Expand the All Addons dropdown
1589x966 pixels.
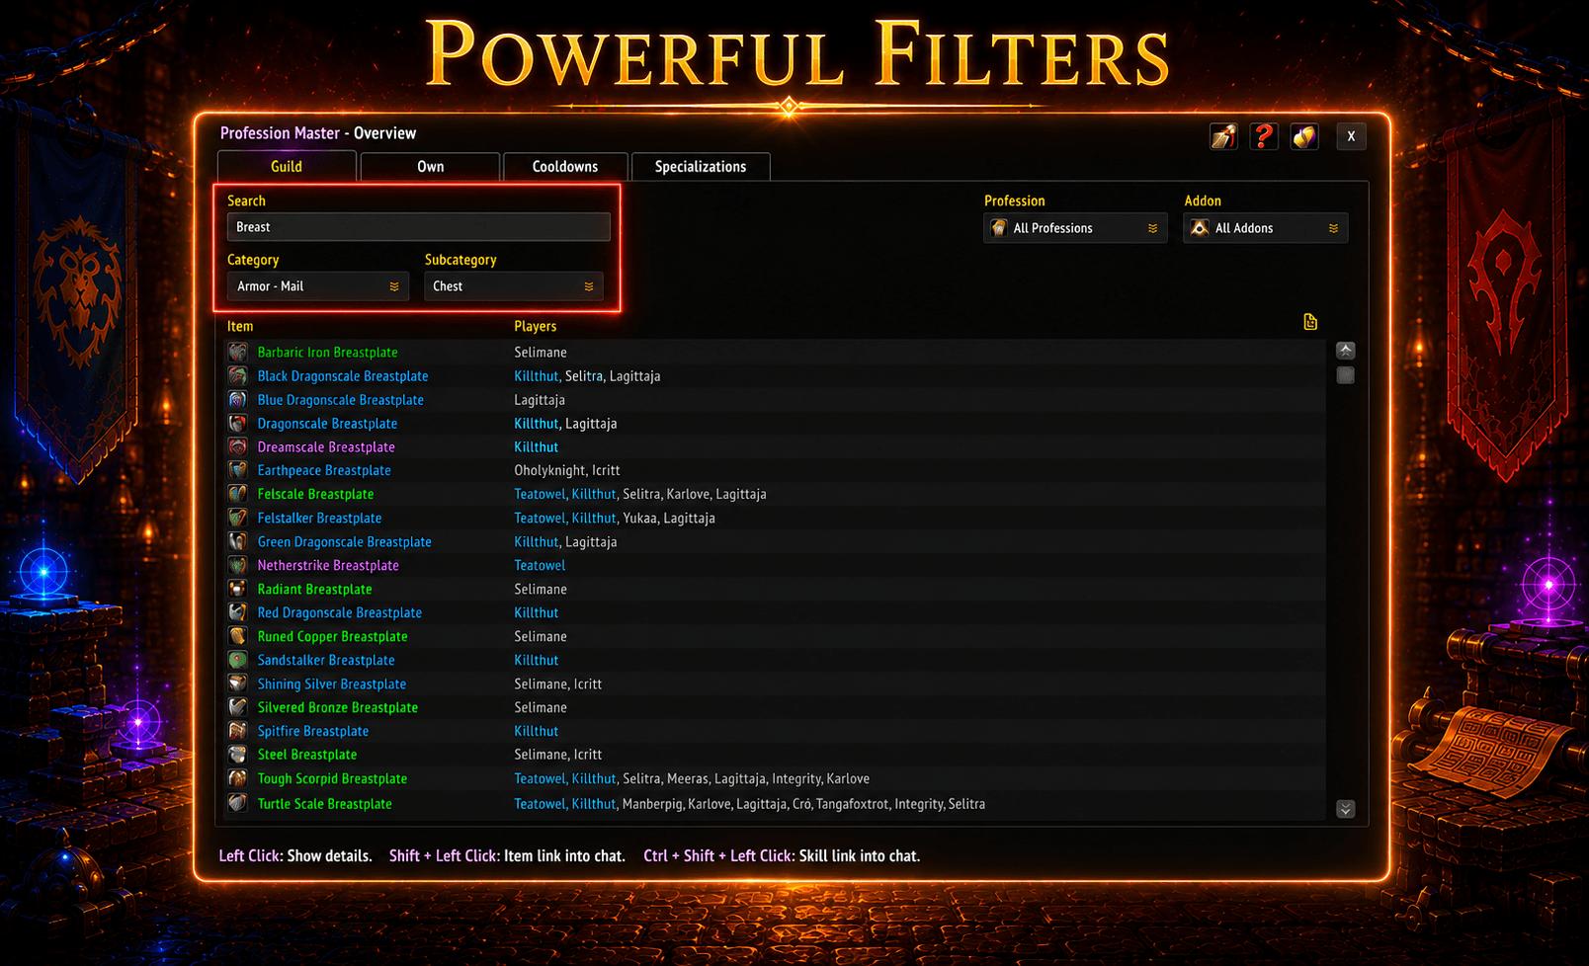(1266, 228)
